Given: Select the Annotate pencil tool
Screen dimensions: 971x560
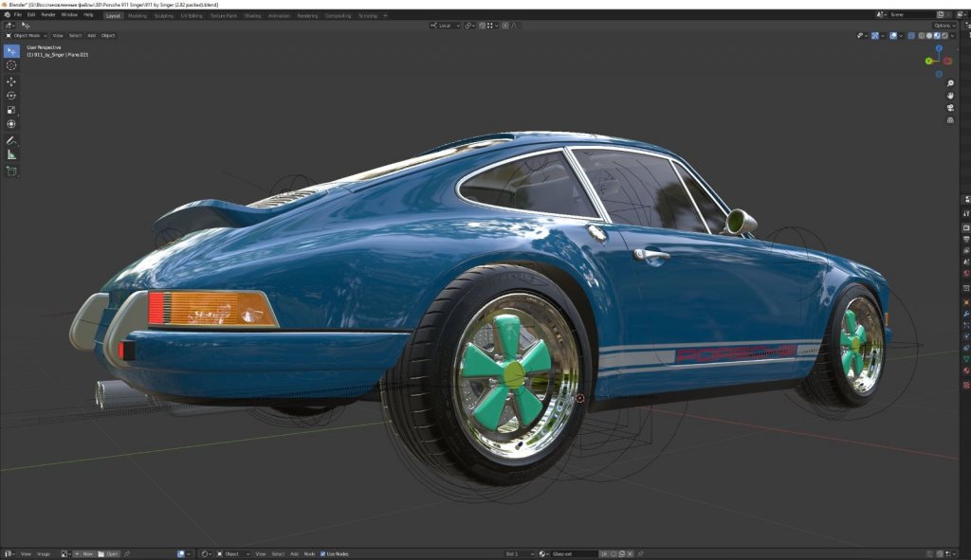Looking at the screenshot, I should coord(11,139).
